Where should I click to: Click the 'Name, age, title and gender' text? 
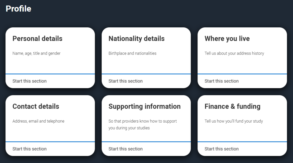pyautogui.click(x=36, y=53)
